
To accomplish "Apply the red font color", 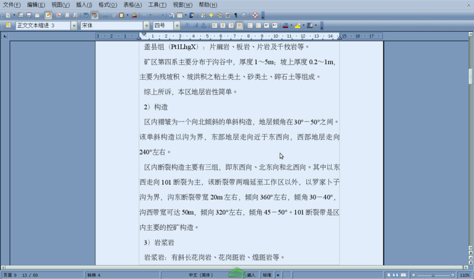I will 285,25.
